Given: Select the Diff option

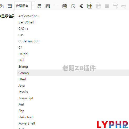Looking at the screenshot, I should 73,60.
